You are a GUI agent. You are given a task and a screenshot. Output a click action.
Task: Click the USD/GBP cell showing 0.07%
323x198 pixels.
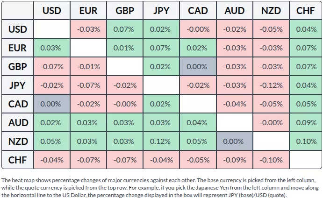[125, 29]
